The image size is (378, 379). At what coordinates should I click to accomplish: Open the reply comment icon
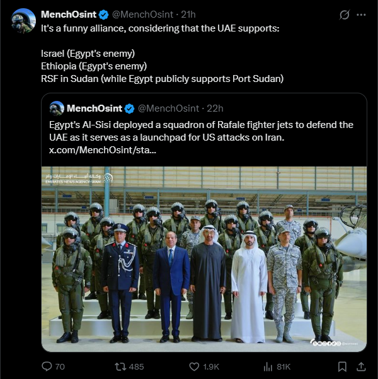(x=47, y=366)
